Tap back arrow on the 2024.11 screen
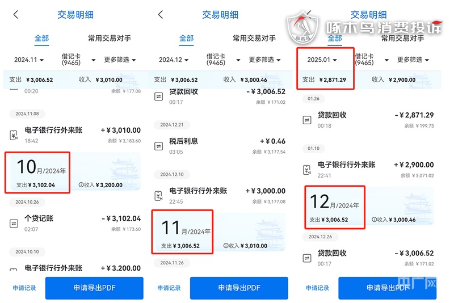The image size is (454, 303). [x=15, y=15]
